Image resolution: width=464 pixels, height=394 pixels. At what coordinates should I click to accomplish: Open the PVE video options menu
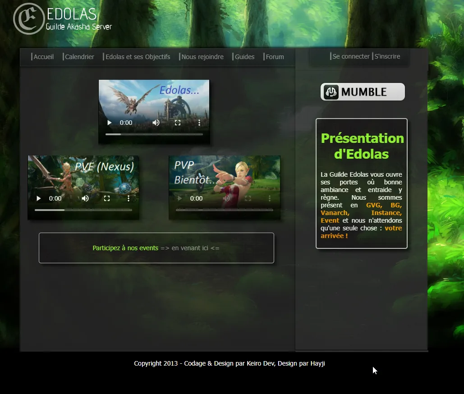129,198
